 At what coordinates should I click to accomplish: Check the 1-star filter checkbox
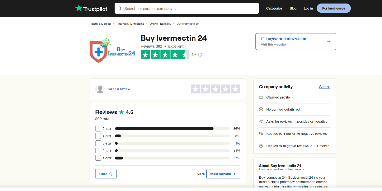click(x=98, y=158)
